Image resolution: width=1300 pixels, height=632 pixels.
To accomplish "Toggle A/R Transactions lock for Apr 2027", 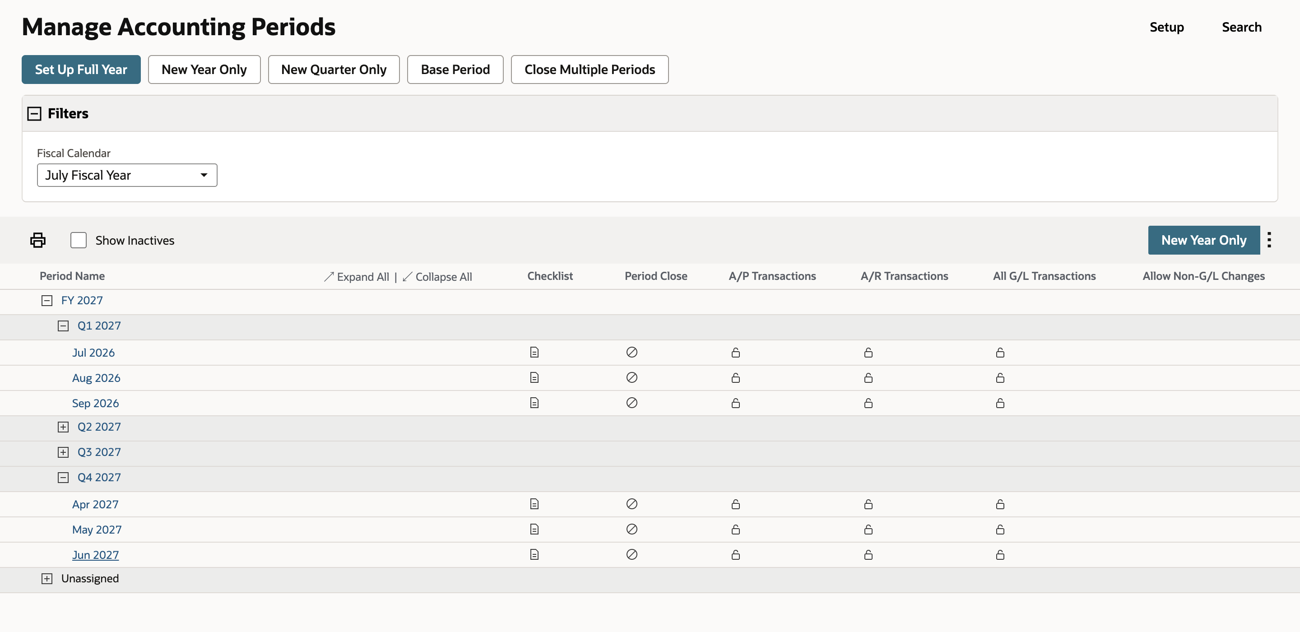I will [868, 504].
